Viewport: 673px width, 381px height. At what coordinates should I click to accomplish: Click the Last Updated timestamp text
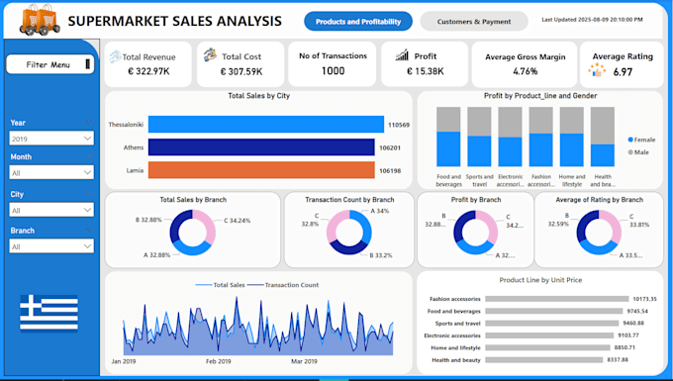[592, 20]
